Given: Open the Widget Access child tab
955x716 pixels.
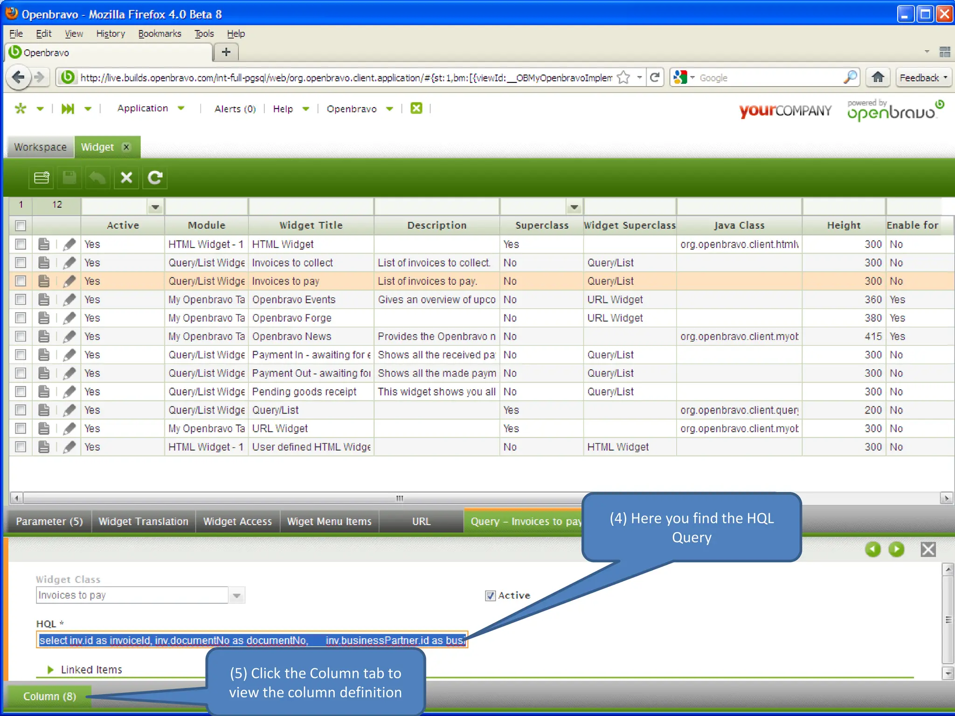Looking at the screenshot, I should click(237, 521).
